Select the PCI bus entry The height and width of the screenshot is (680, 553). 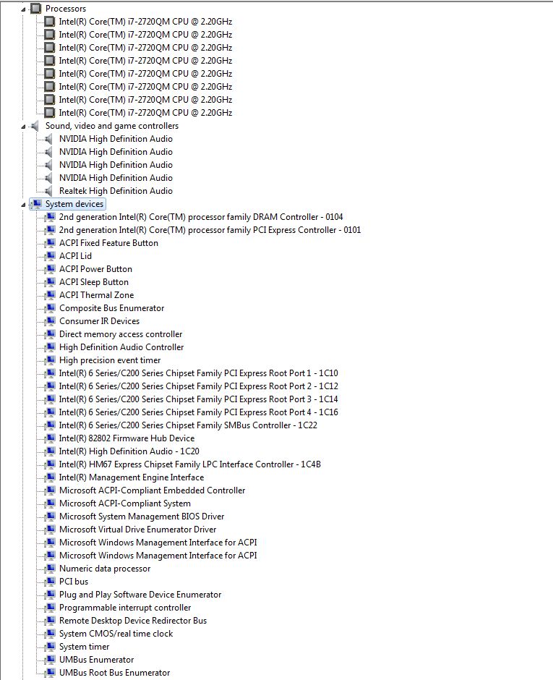pyautogui.click(x=74, y=582)
